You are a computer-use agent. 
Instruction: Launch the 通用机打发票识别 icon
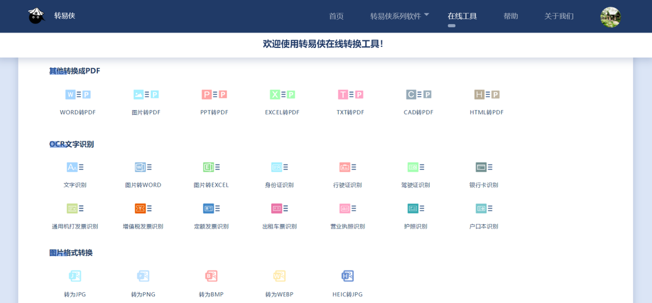(75, 209)
